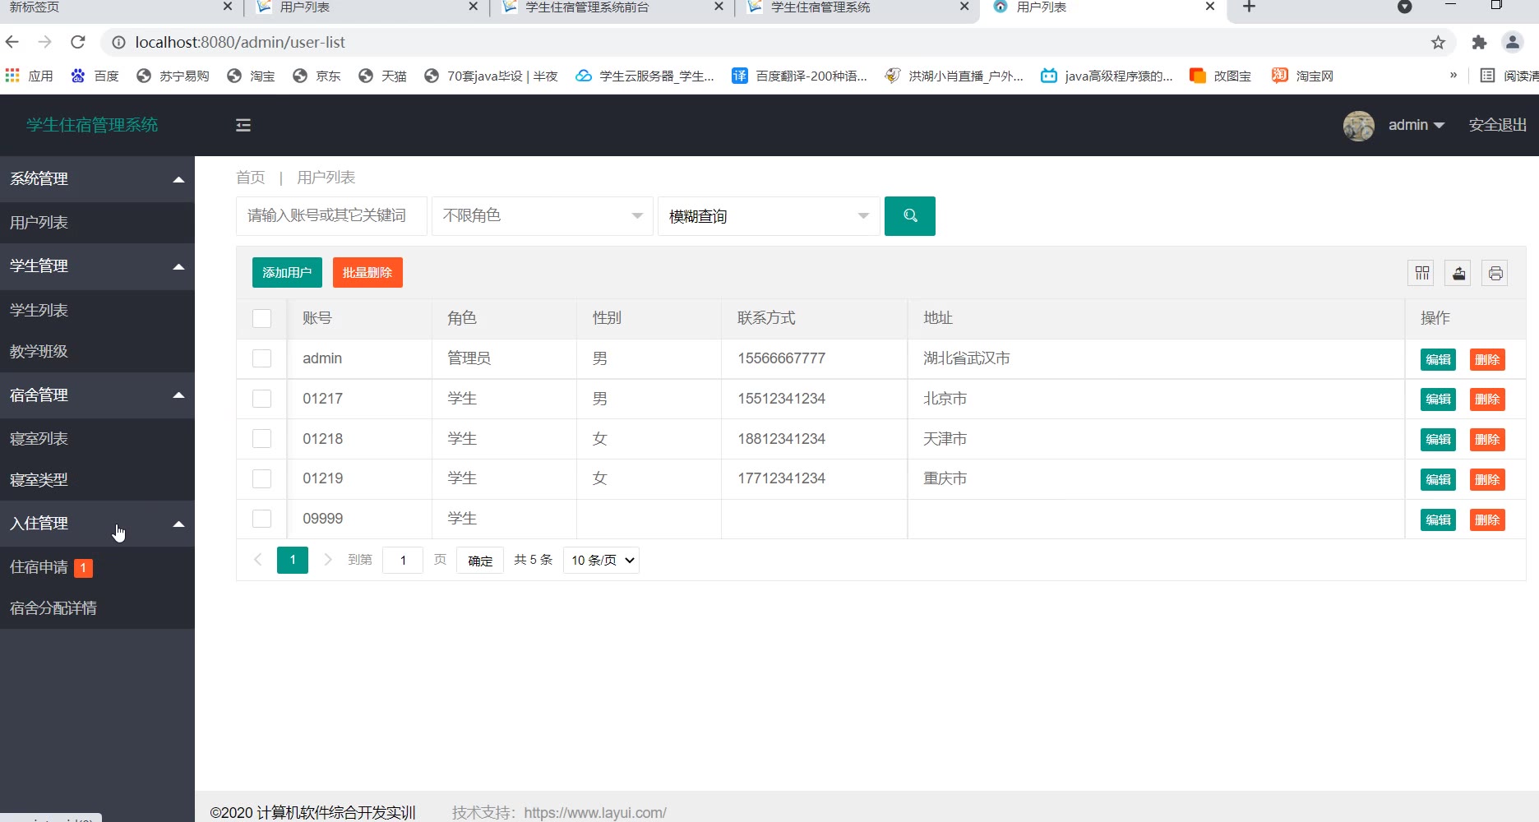Screen dimensions: 1539x822
Task: Open the 苏宁易购 bookmark
Action: point(173,76)
